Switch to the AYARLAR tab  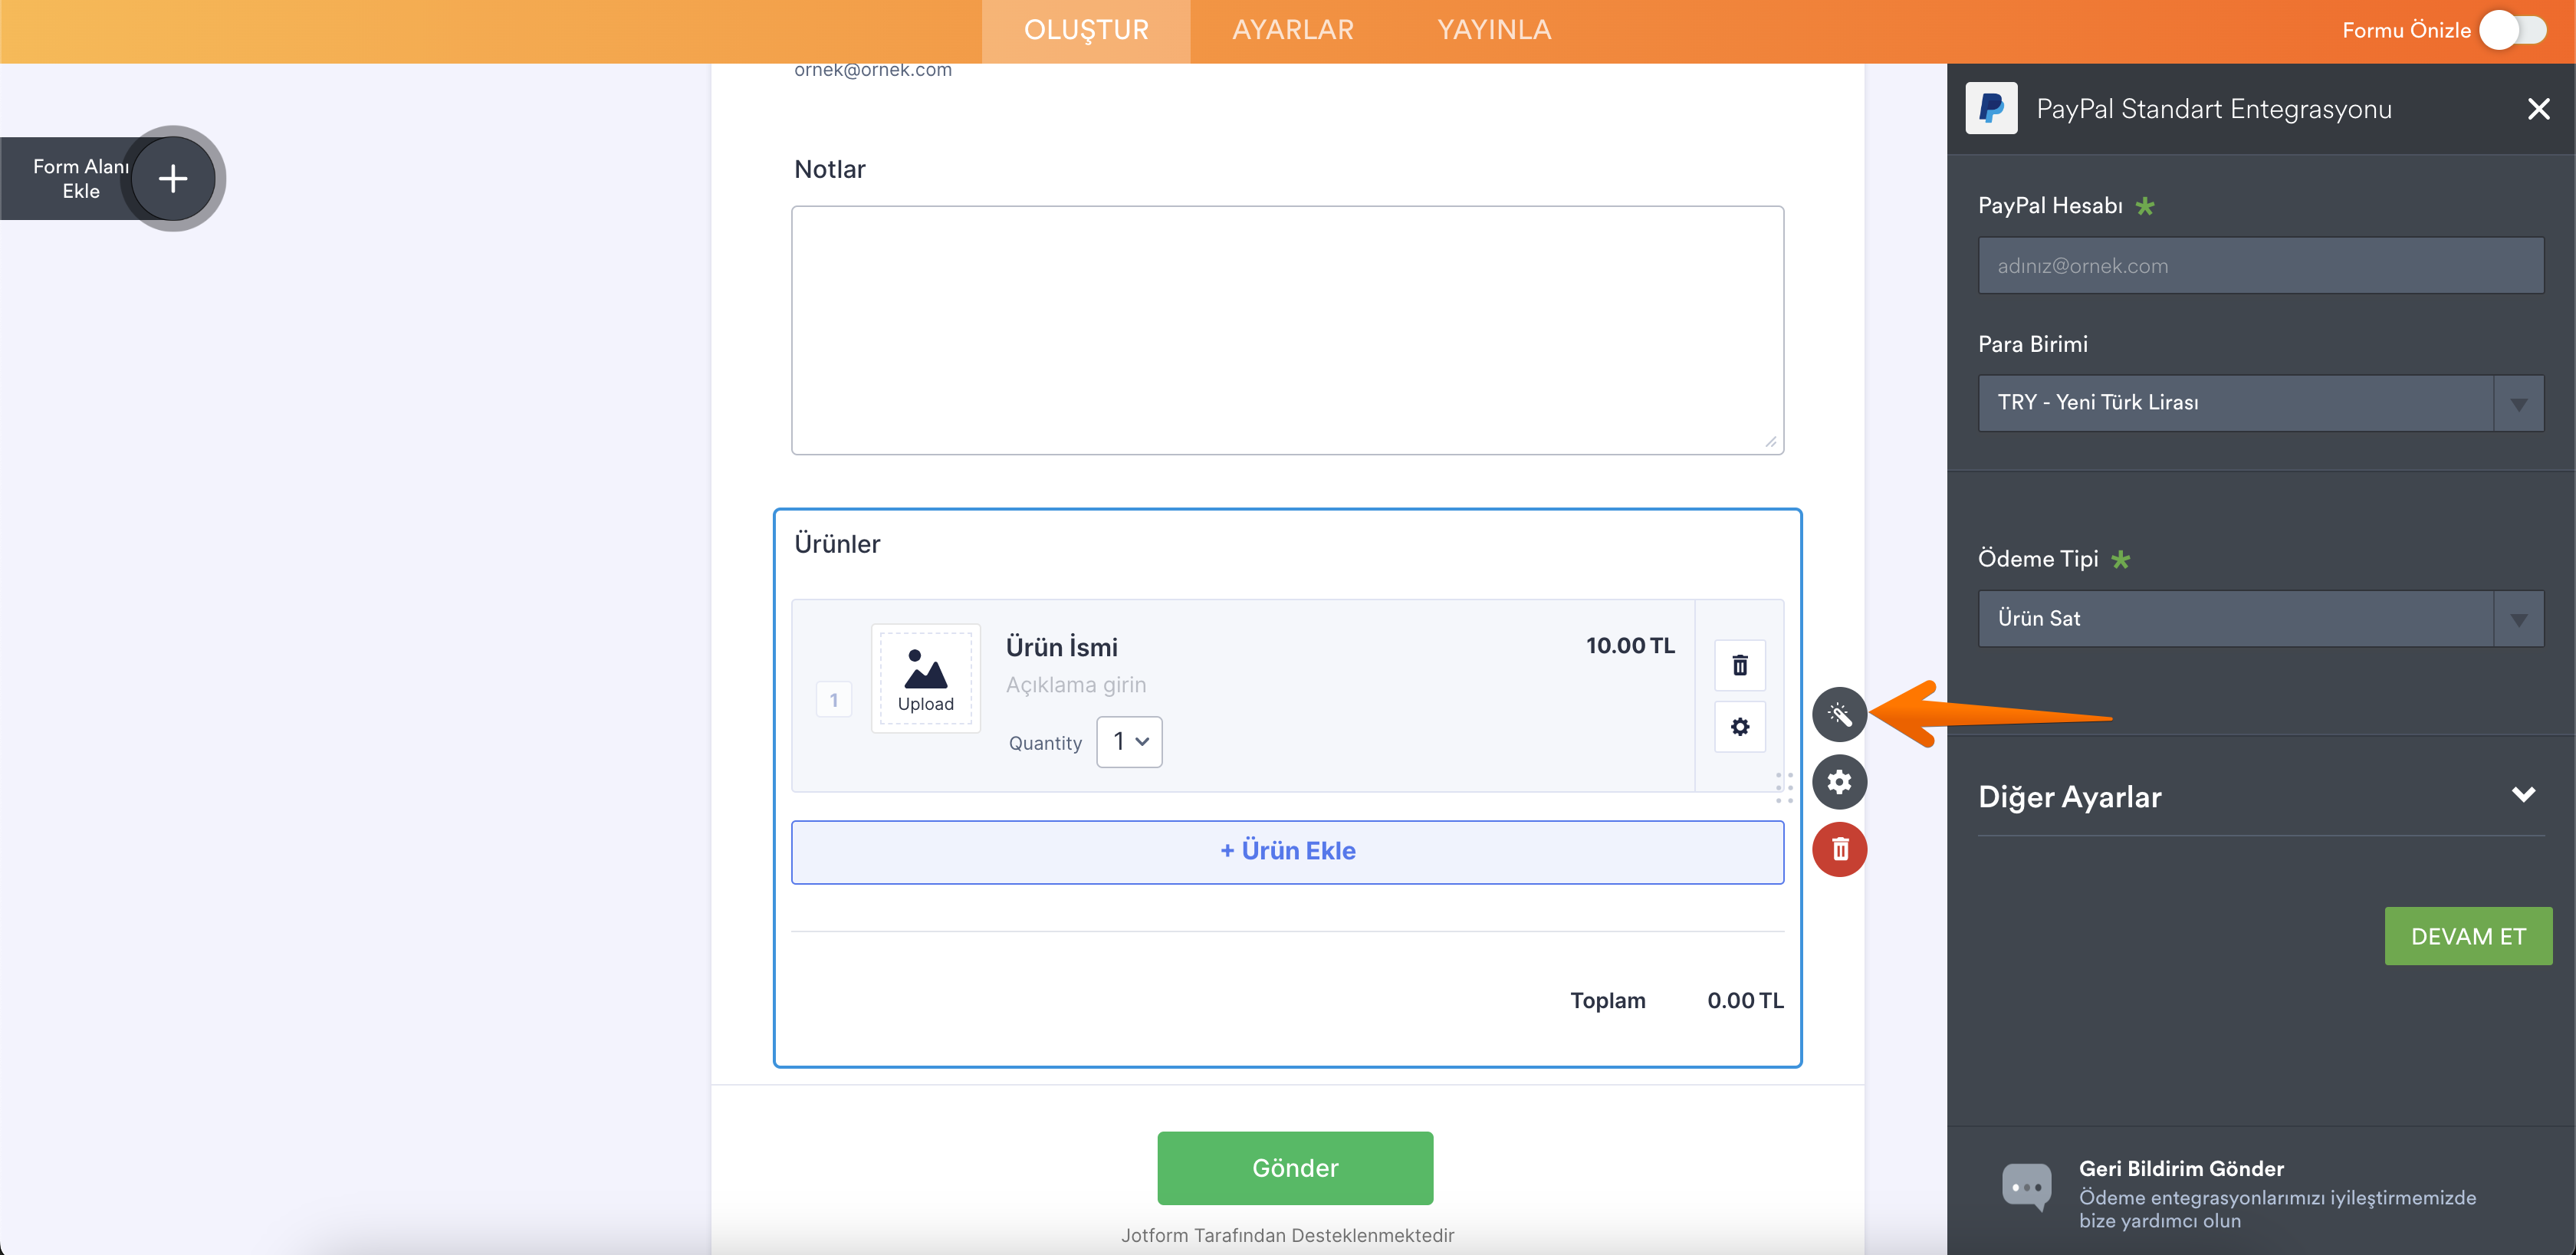point(1292,30)
